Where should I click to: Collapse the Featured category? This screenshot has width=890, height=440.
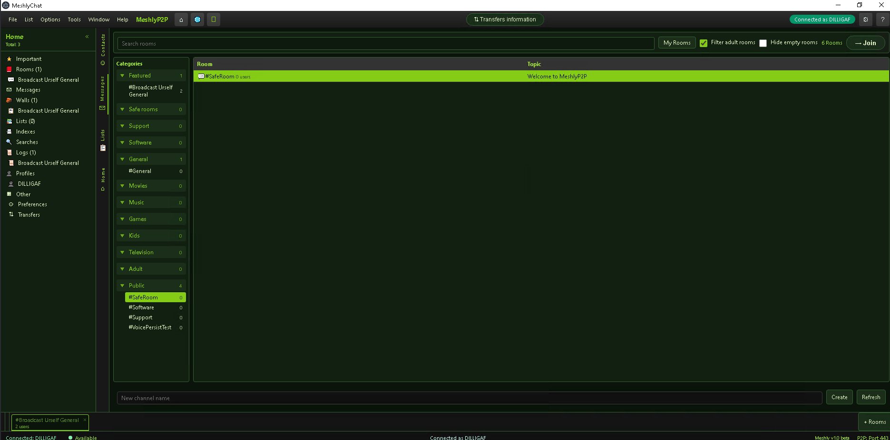pyautogui.click(x=122, y=76)
